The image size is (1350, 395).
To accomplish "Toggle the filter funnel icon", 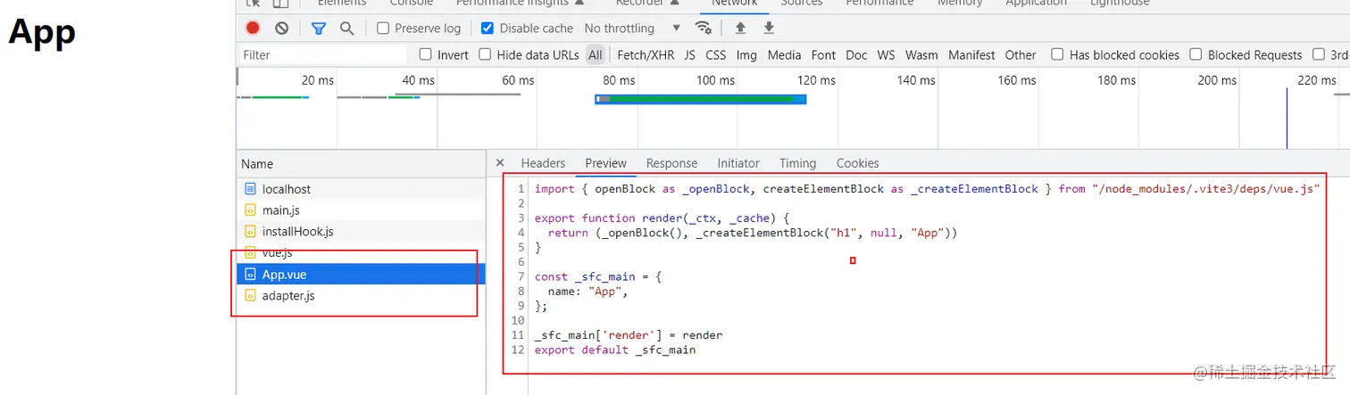I will [319, 29].
